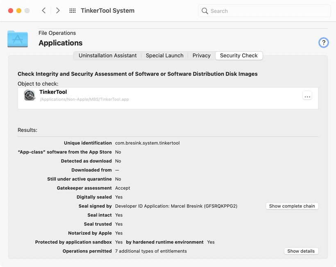Click the Seal intact label
This screenshot has width=336, height=267.
[100, 215]
